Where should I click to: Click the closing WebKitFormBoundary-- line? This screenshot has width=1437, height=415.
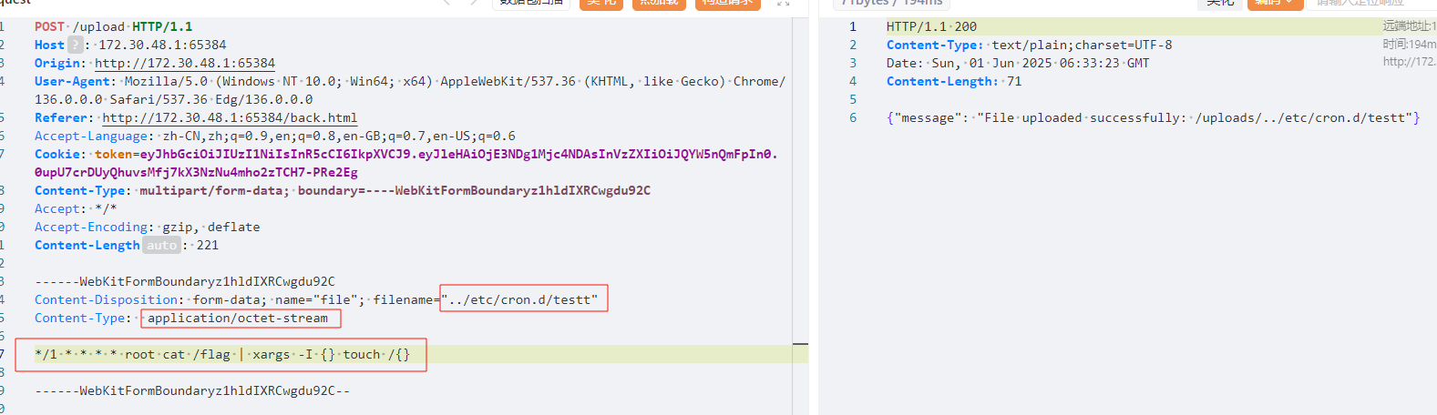click(x=192, y=390)
